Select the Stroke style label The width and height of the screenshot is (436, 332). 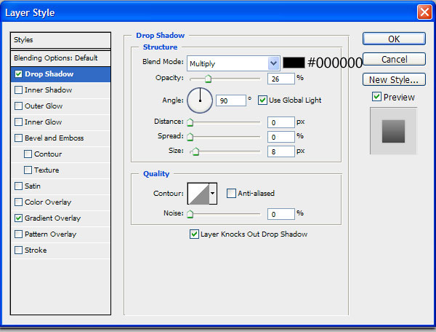(36, 250)
